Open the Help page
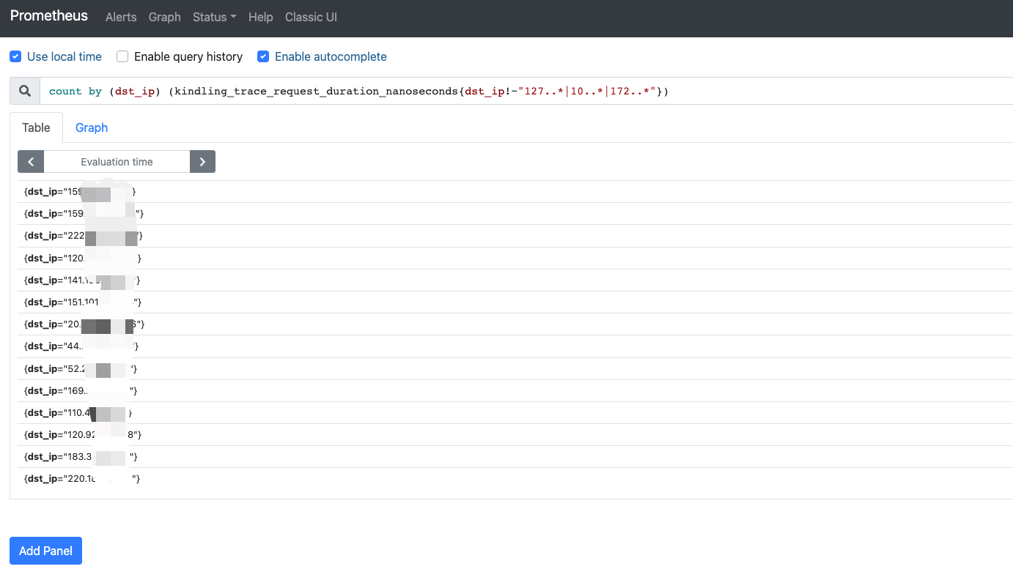The height and width of the screenshot is (580, 1013). (x=260, y=18)
